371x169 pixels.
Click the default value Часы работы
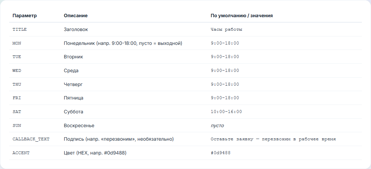pos(226,30)
